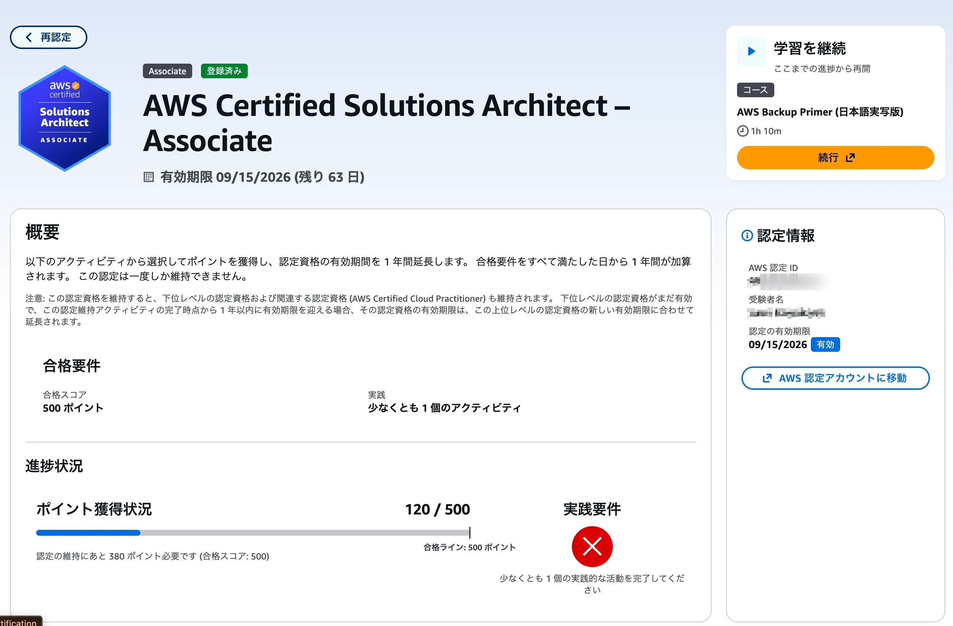Click the コース label tag

point(755,90)
